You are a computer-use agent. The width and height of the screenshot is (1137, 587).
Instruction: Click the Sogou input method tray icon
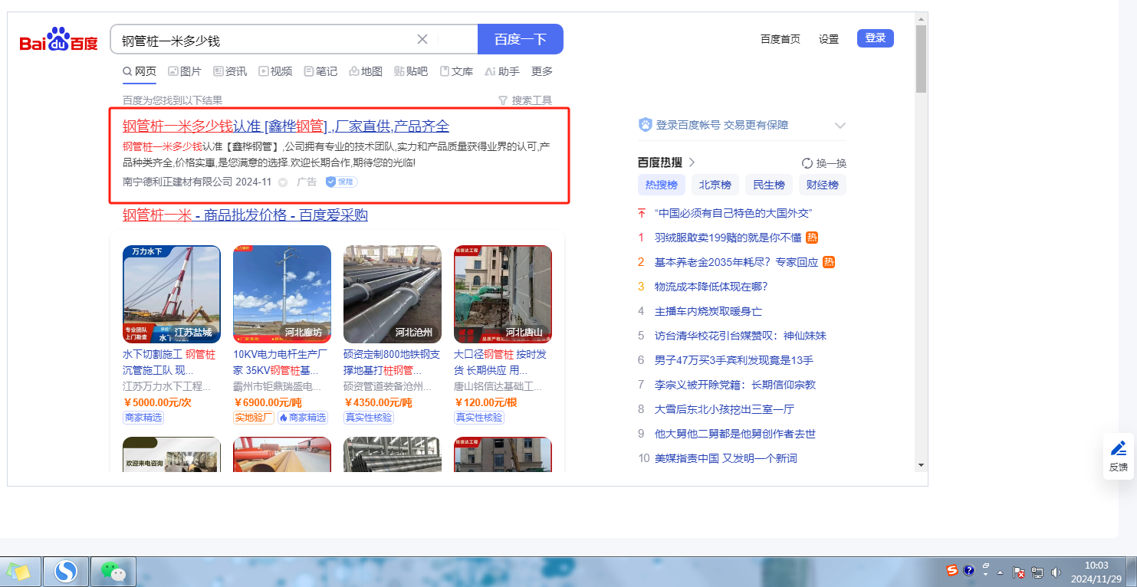(x=951, y=571)
